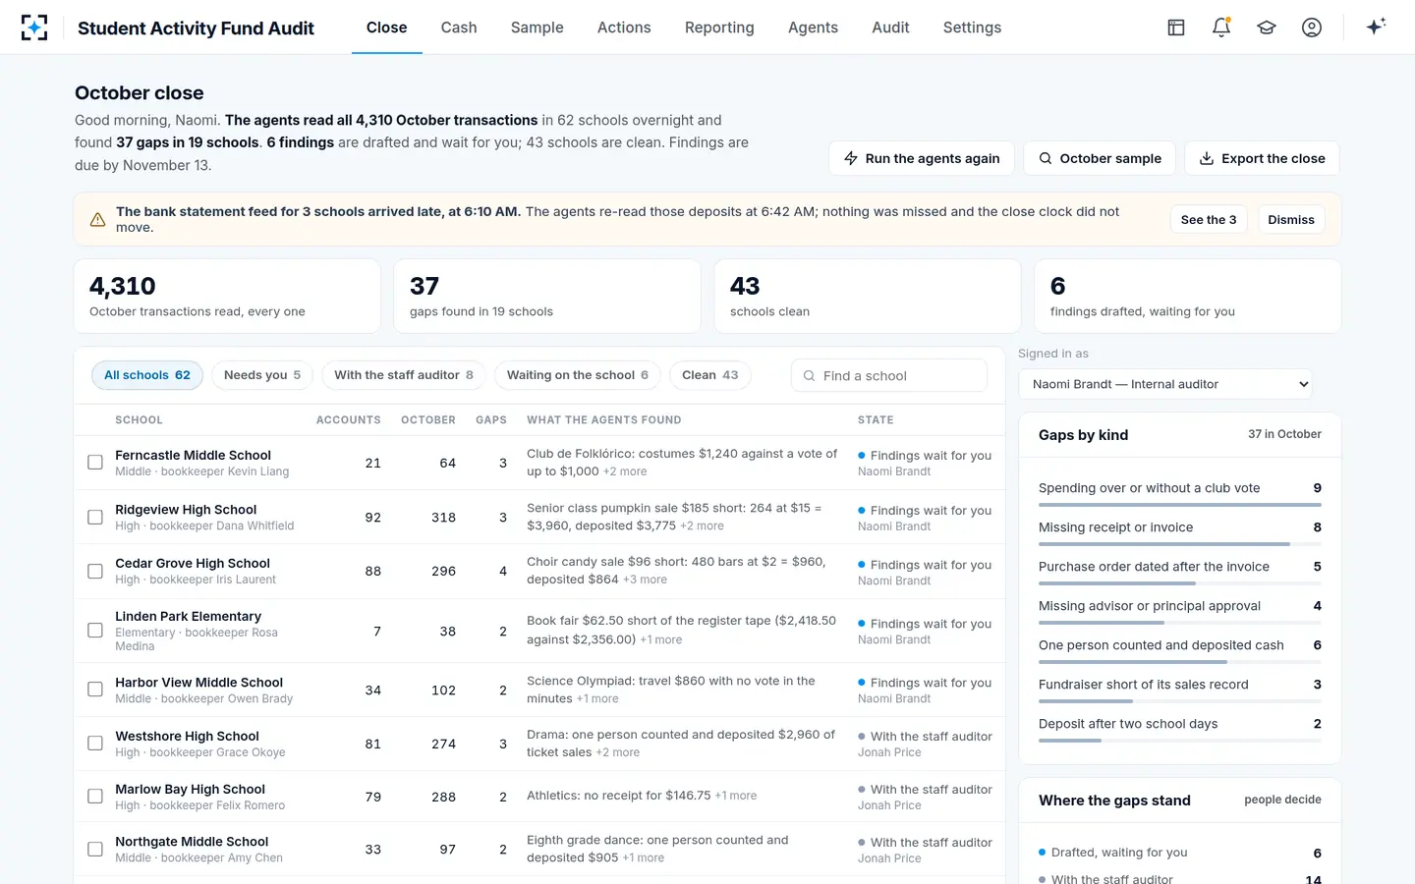1415x884 pixels.
Task: Check the Ridgeview High School row
Action: (95, 517)
